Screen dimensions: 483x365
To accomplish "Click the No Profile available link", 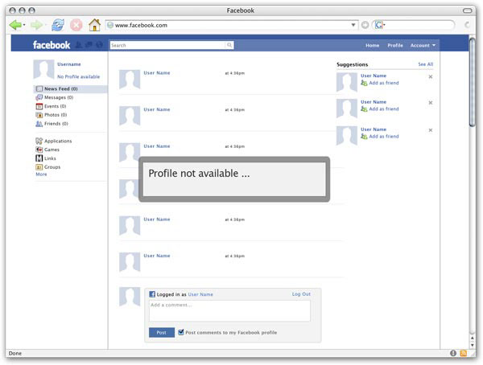I will (x=79, y=76).
